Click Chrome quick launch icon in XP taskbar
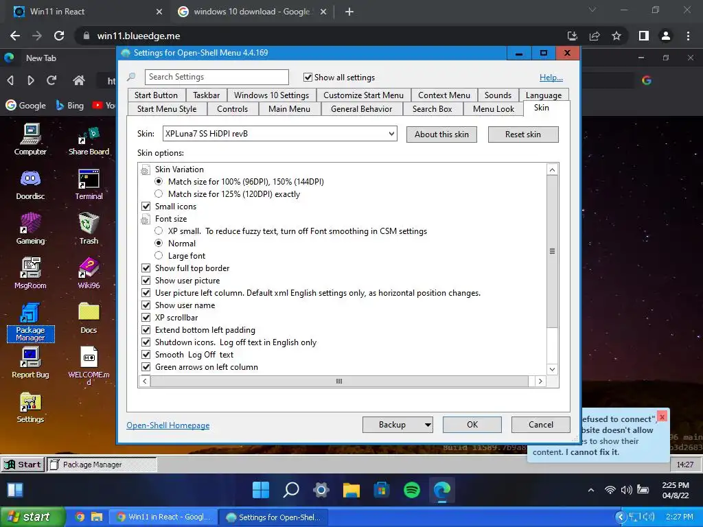 (x=80, y=517)
